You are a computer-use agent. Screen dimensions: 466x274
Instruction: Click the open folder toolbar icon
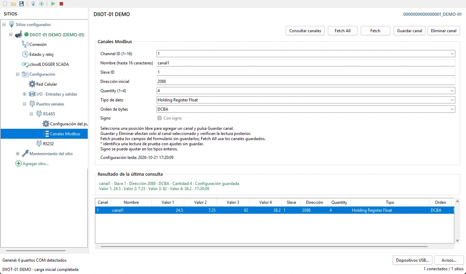point(13,4)
